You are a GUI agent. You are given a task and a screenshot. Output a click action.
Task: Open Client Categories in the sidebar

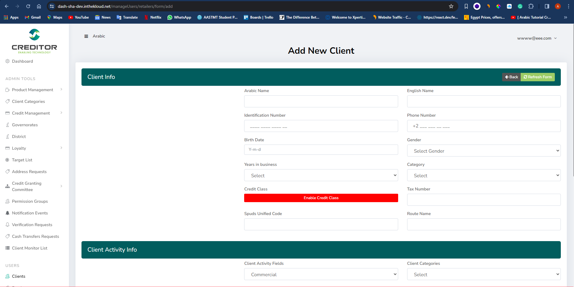[x=28, y=101]
